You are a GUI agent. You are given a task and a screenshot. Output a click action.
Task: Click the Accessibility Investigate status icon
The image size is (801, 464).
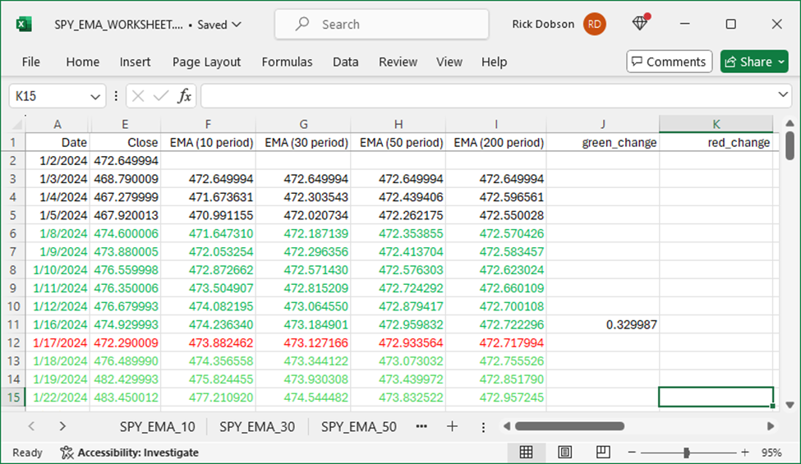click(67, 453)
